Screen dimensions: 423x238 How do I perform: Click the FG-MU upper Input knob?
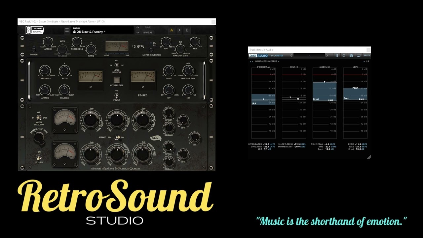tap(91, 120)
